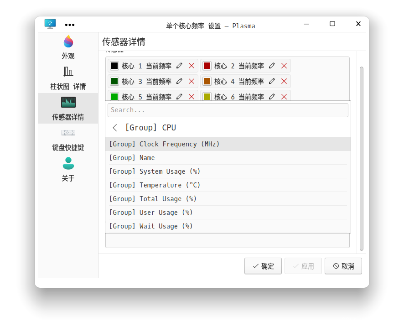Change the olive color of 核心 6

pyautogui.click(x=207, y=97)
